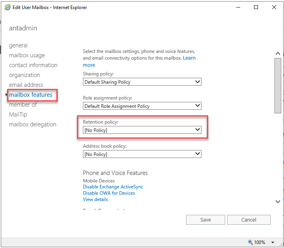Click the scroll down arrow of the form
Viewport: 284px width, 248px height.
[278, 201]
